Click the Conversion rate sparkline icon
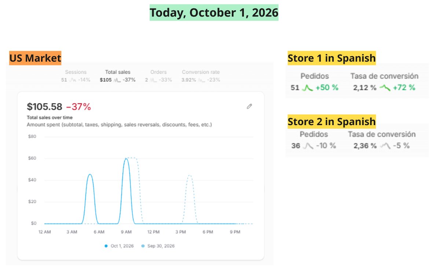432x269 pixels. 202,80
